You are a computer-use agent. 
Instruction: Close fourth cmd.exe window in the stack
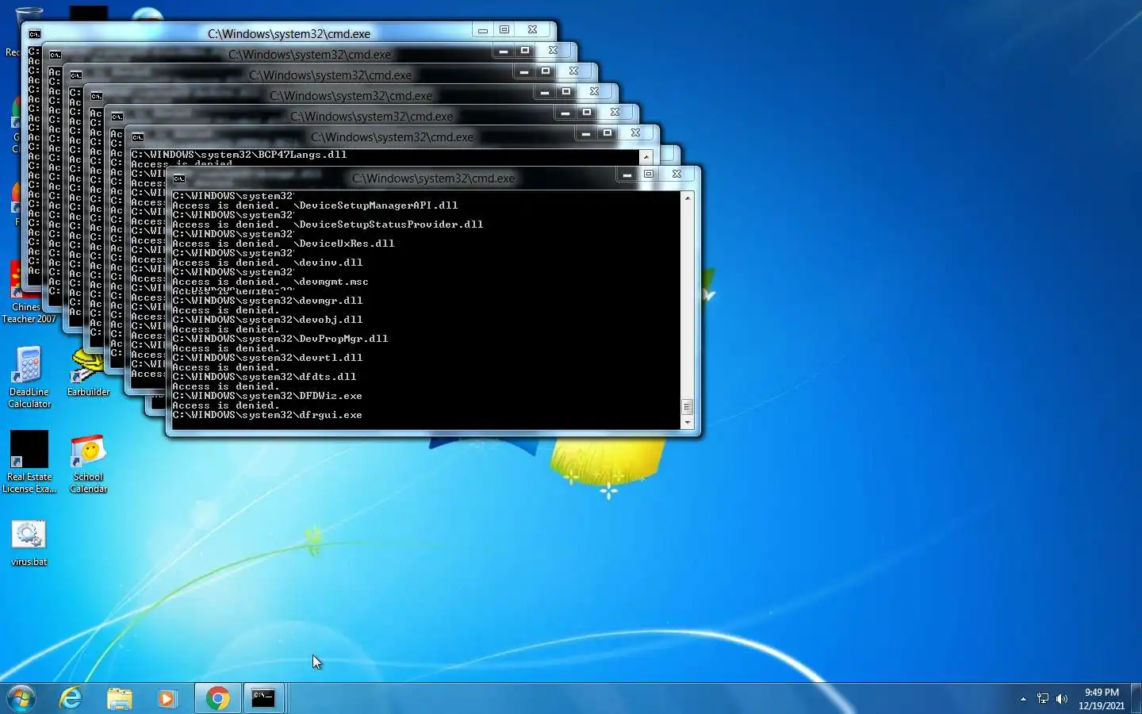tap(594, 92)
